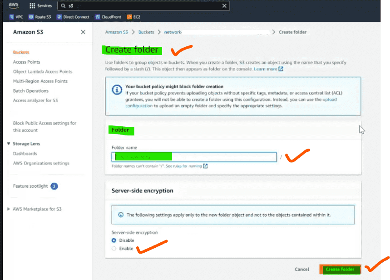Open Access analyzer for S3
This screenshot has height=280, width=390.
tap(35, 100)
